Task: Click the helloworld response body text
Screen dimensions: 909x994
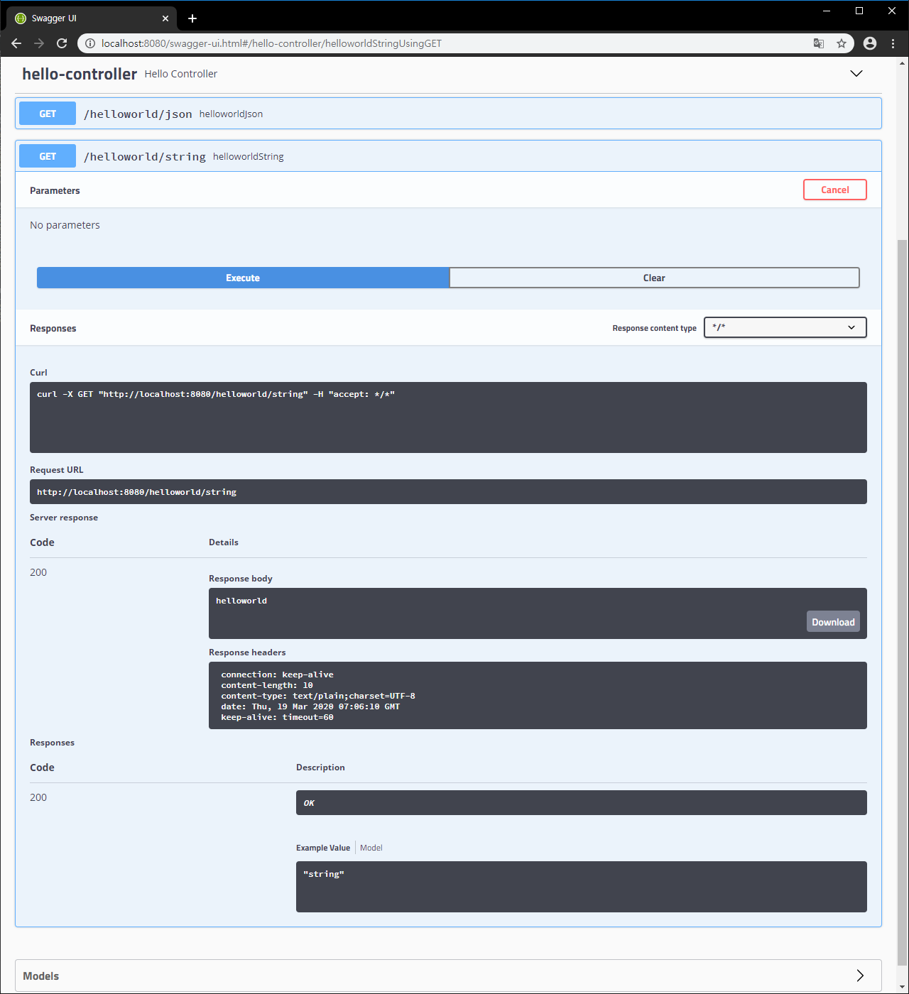Action: coord(241,601)
